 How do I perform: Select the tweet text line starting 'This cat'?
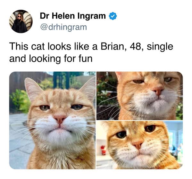(91, 47)
